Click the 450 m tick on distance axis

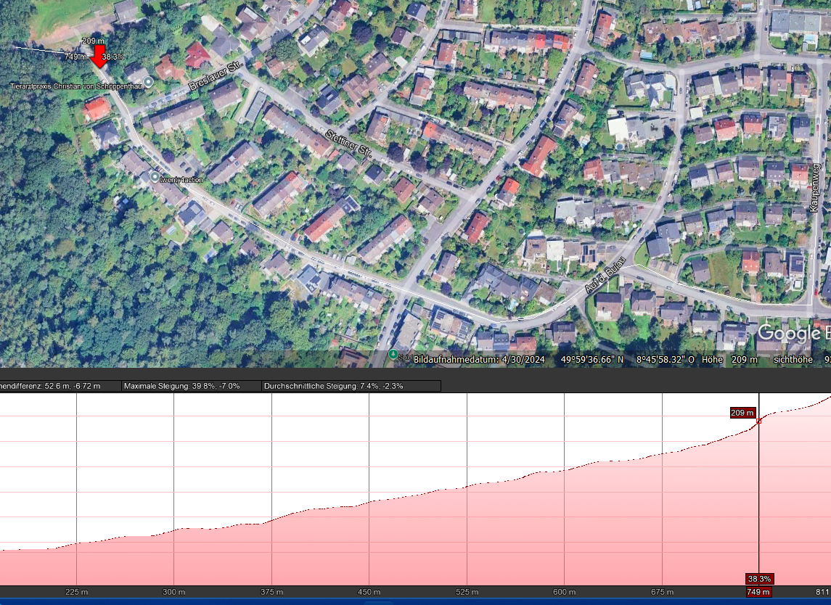point(369,592)
